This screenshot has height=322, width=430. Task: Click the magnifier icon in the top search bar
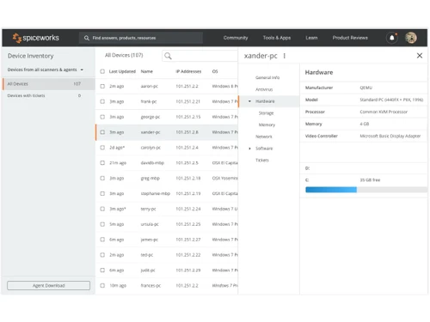[87, 38]
